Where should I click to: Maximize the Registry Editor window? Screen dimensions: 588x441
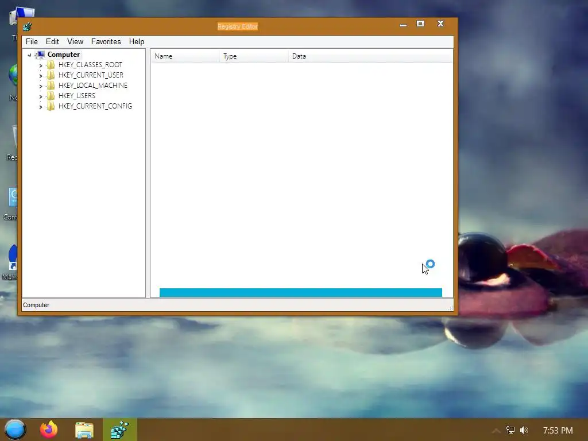(420, 24)
